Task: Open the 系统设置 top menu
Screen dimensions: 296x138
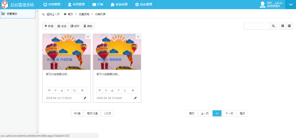Action: [x=119, y=5]
